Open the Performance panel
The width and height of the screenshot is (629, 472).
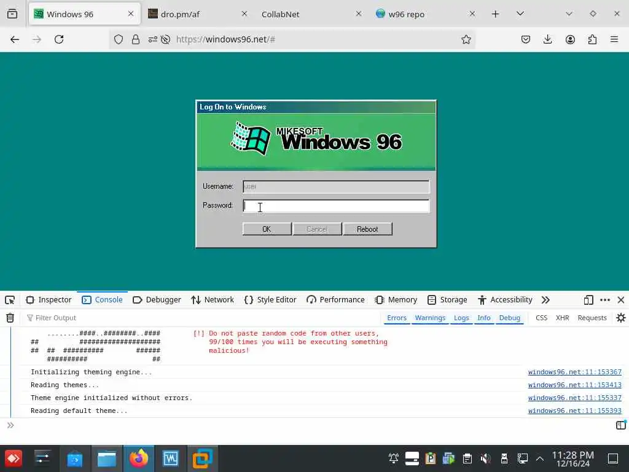336,300
